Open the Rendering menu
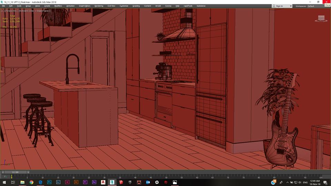 pyautogui.click(x=99, y=6)
